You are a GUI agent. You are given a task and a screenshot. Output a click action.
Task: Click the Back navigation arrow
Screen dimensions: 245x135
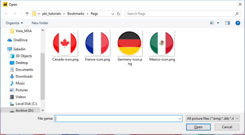point(6,14)
